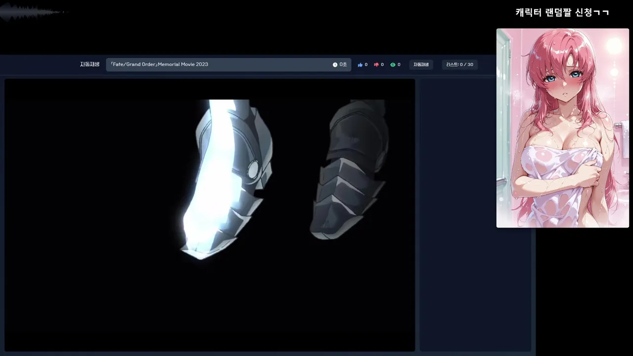
Task: Click the video player area
Action: coord(210,215)
